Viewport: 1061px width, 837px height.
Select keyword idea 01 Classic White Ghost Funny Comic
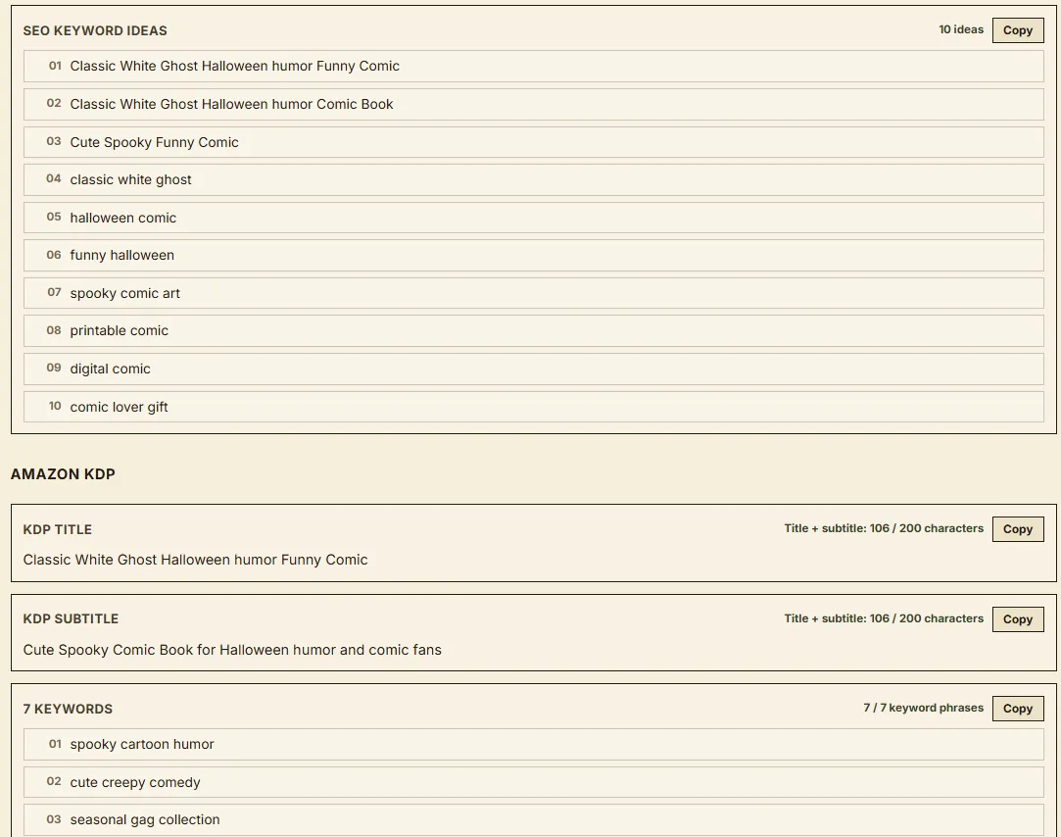(x=533, y=66)
